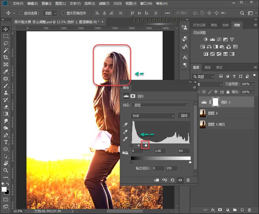Screen dimensions: 259x214
Task: Pick the Horizontal Type tool
Action: click(x=6, y=142)
